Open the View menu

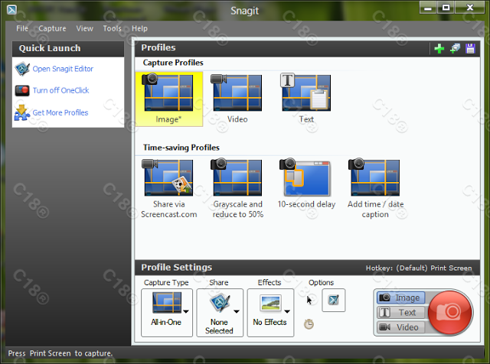pos(85,28)
